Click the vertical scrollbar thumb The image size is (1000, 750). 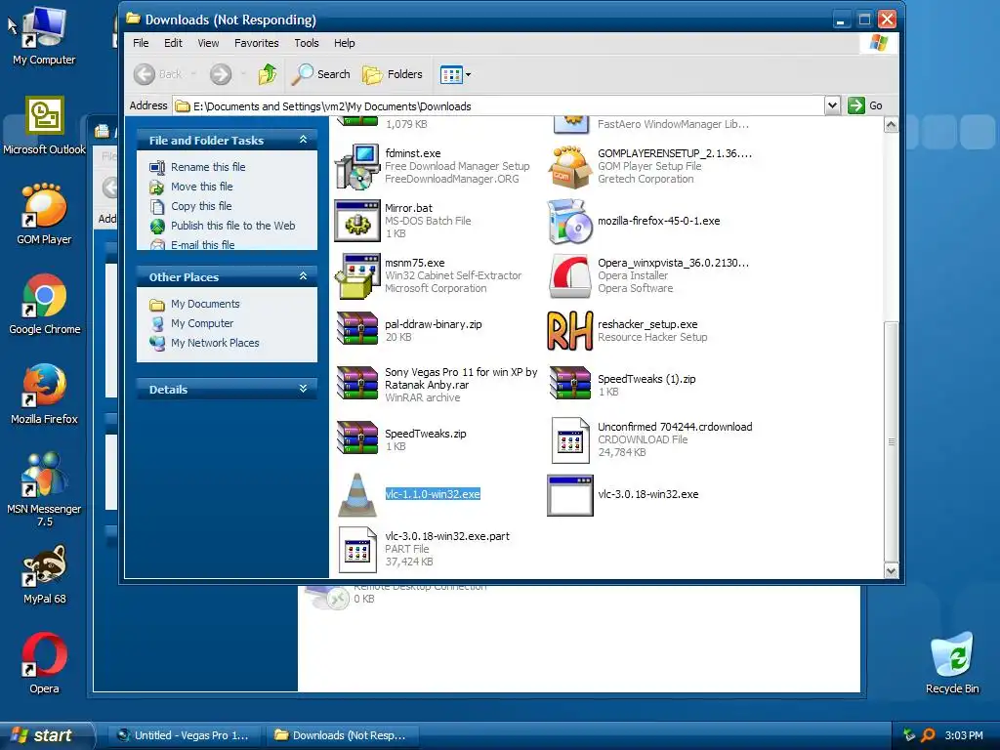(891, 441)
